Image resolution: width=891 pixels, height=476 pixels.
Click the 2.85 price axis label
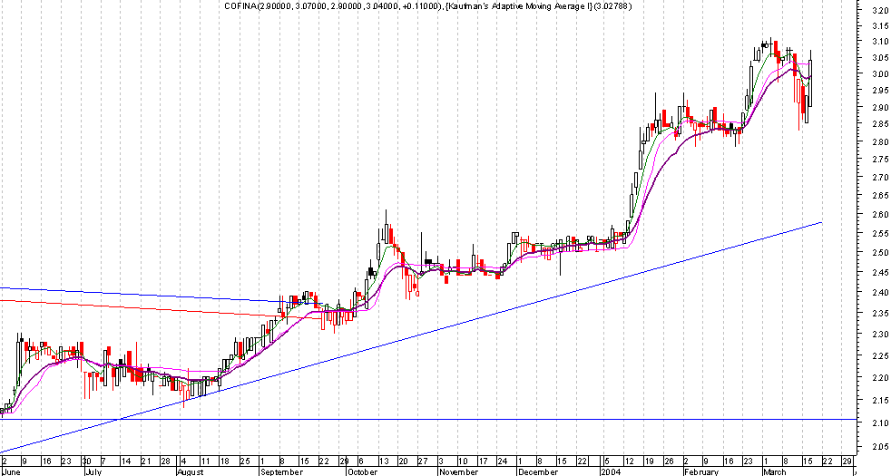tap(880, 124)
